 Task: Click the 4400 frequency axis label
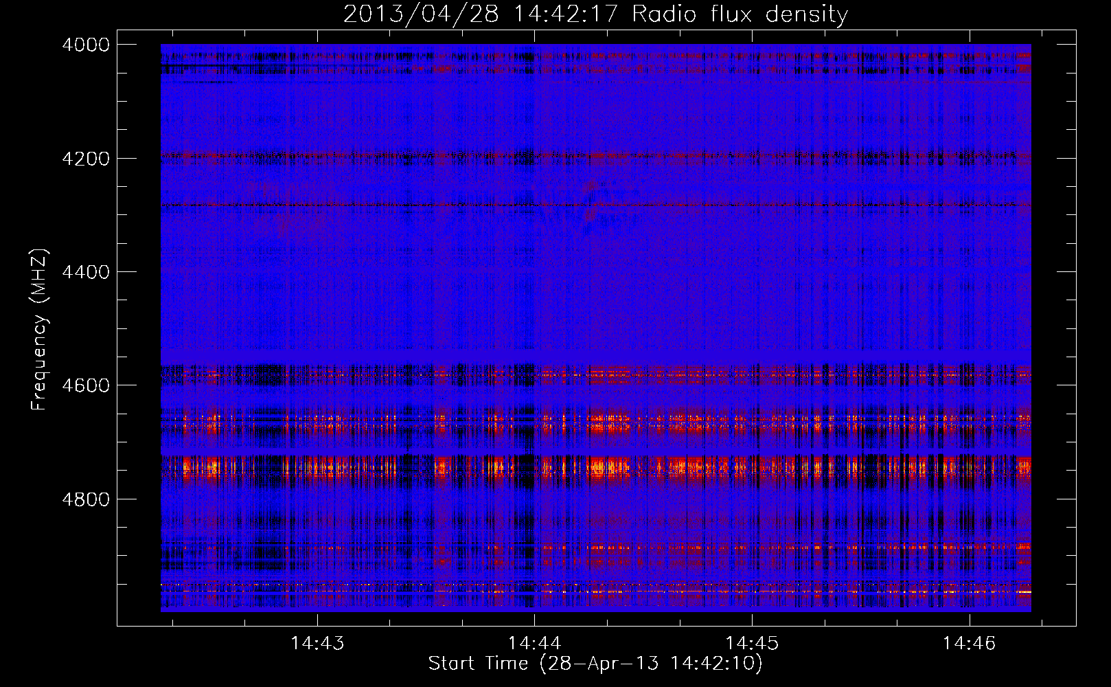tap(86, 272)
